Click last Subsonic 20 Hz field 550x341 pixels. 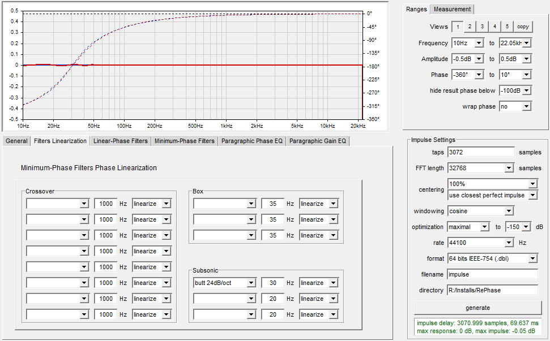click(272, 314)
